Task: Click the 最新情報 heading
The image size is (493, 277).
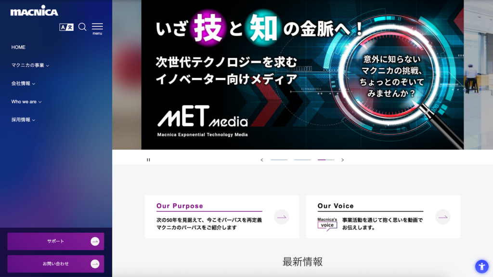Action: tap(302, 262)
